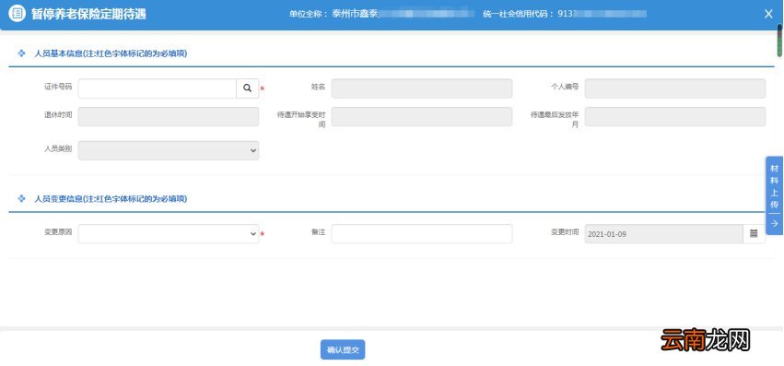Screen dimensions: 784x366
Task: Click the 人员基本信息 section heading
Action: click(x=111, y=53)
